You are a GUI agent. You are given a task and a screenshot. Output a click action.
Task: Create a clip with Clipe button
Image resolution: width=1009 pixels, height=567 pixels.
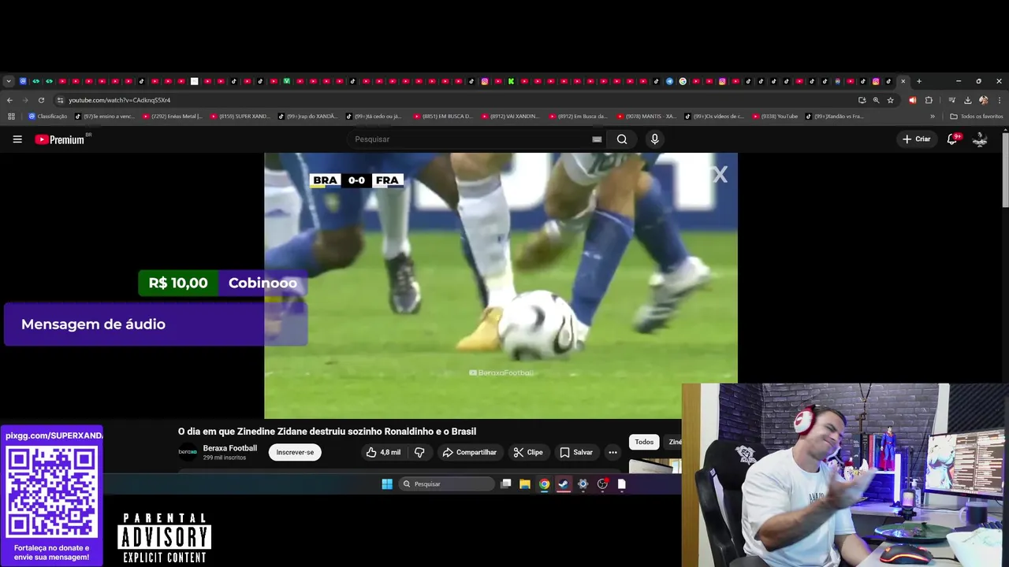[x=527, y=452]
